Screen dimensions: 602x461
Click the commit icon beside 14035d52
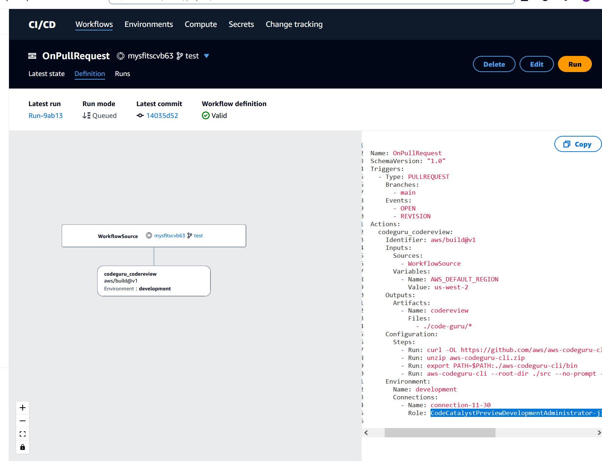click(140, 115)
